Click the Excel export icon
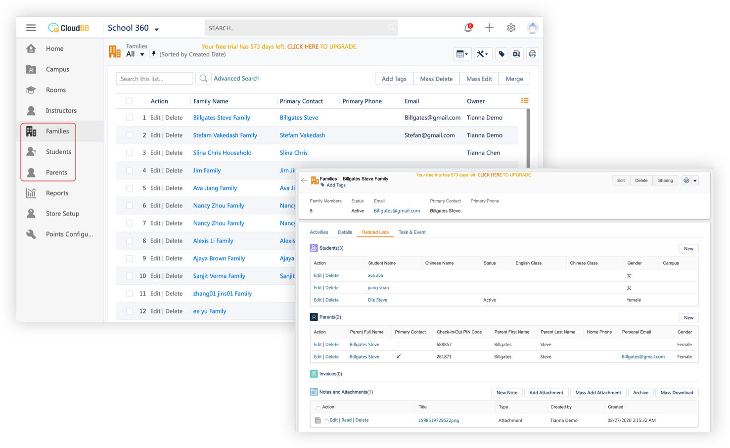 [516, 54]
